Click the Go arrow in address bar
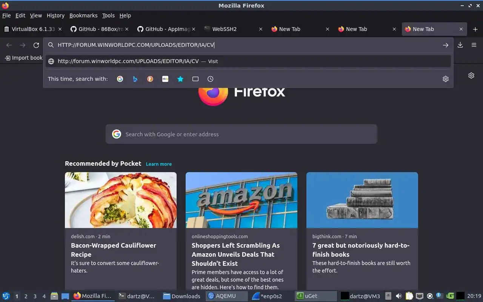The height and width of the screenshot is (302, 483). tap(446, 45)
